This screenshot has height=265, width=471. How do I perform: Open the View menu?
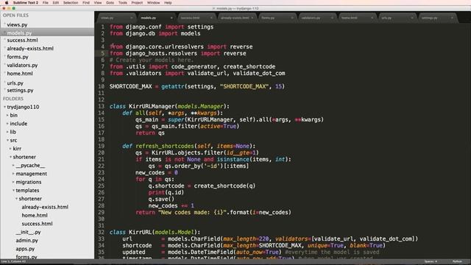click(98, 2)
